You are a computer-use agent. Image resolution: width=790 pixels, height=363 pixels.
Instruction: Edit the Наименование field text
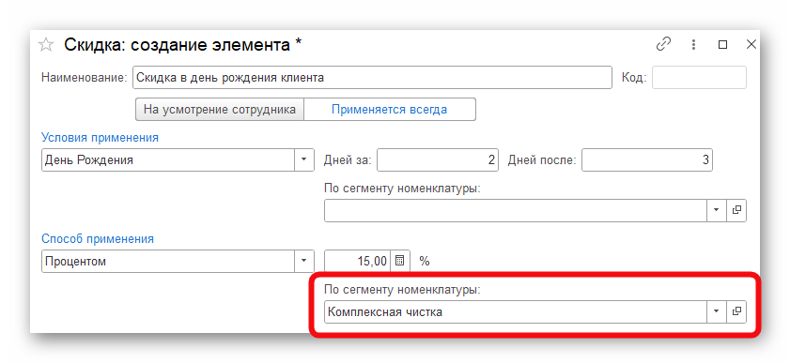pos(372,78)
